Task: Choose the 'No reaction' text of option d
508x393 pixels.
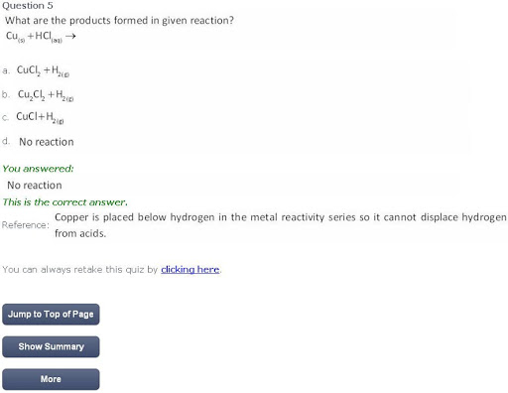Action: [x=47, y=142]
